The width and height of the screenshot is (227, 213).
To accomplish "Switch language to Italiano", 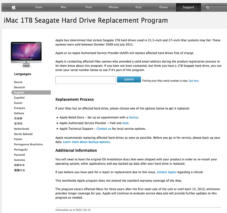I will [x=19, y=113].
